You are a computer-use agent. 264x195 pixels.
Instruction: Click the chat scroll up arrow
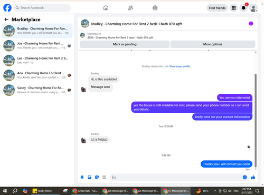pos(256,52)
